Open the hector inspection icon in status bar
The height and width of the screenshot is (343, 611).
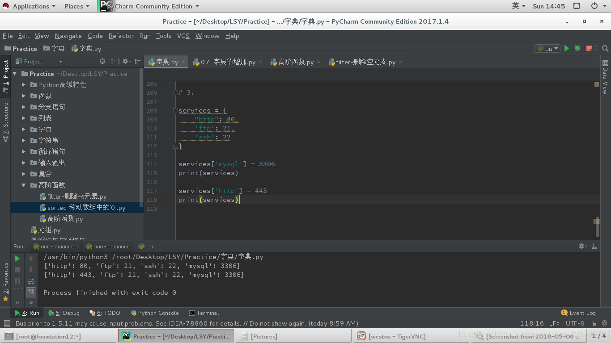[604, 323]
